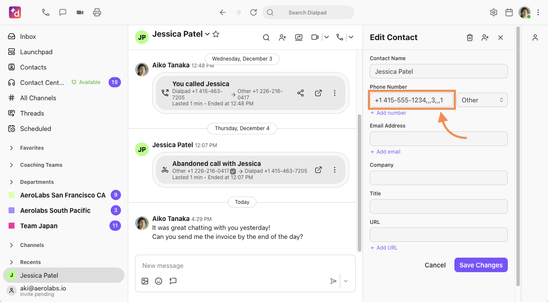Click the 'Add email' link
Viewport: 548px width, 302px height.
coord(385,151)
